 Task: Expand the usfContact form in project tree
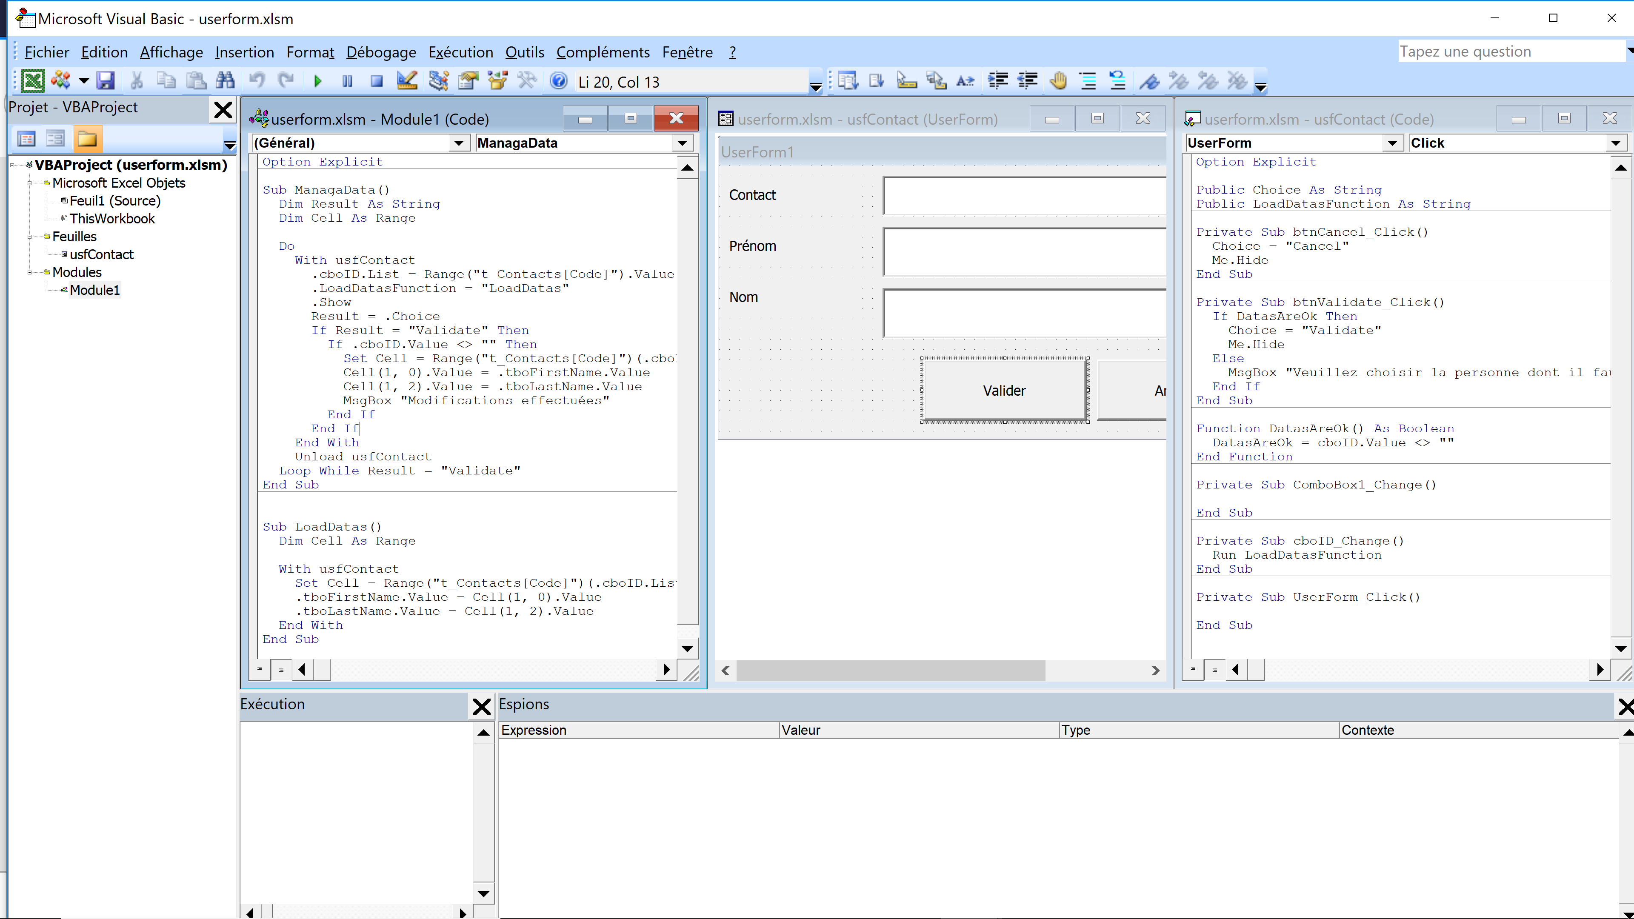point(101,254)
